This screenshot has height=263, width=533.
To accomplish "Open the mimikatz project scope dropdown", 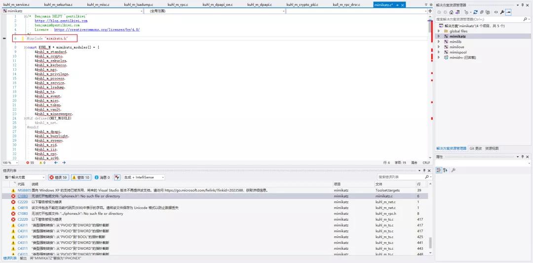I will point(142,11).
